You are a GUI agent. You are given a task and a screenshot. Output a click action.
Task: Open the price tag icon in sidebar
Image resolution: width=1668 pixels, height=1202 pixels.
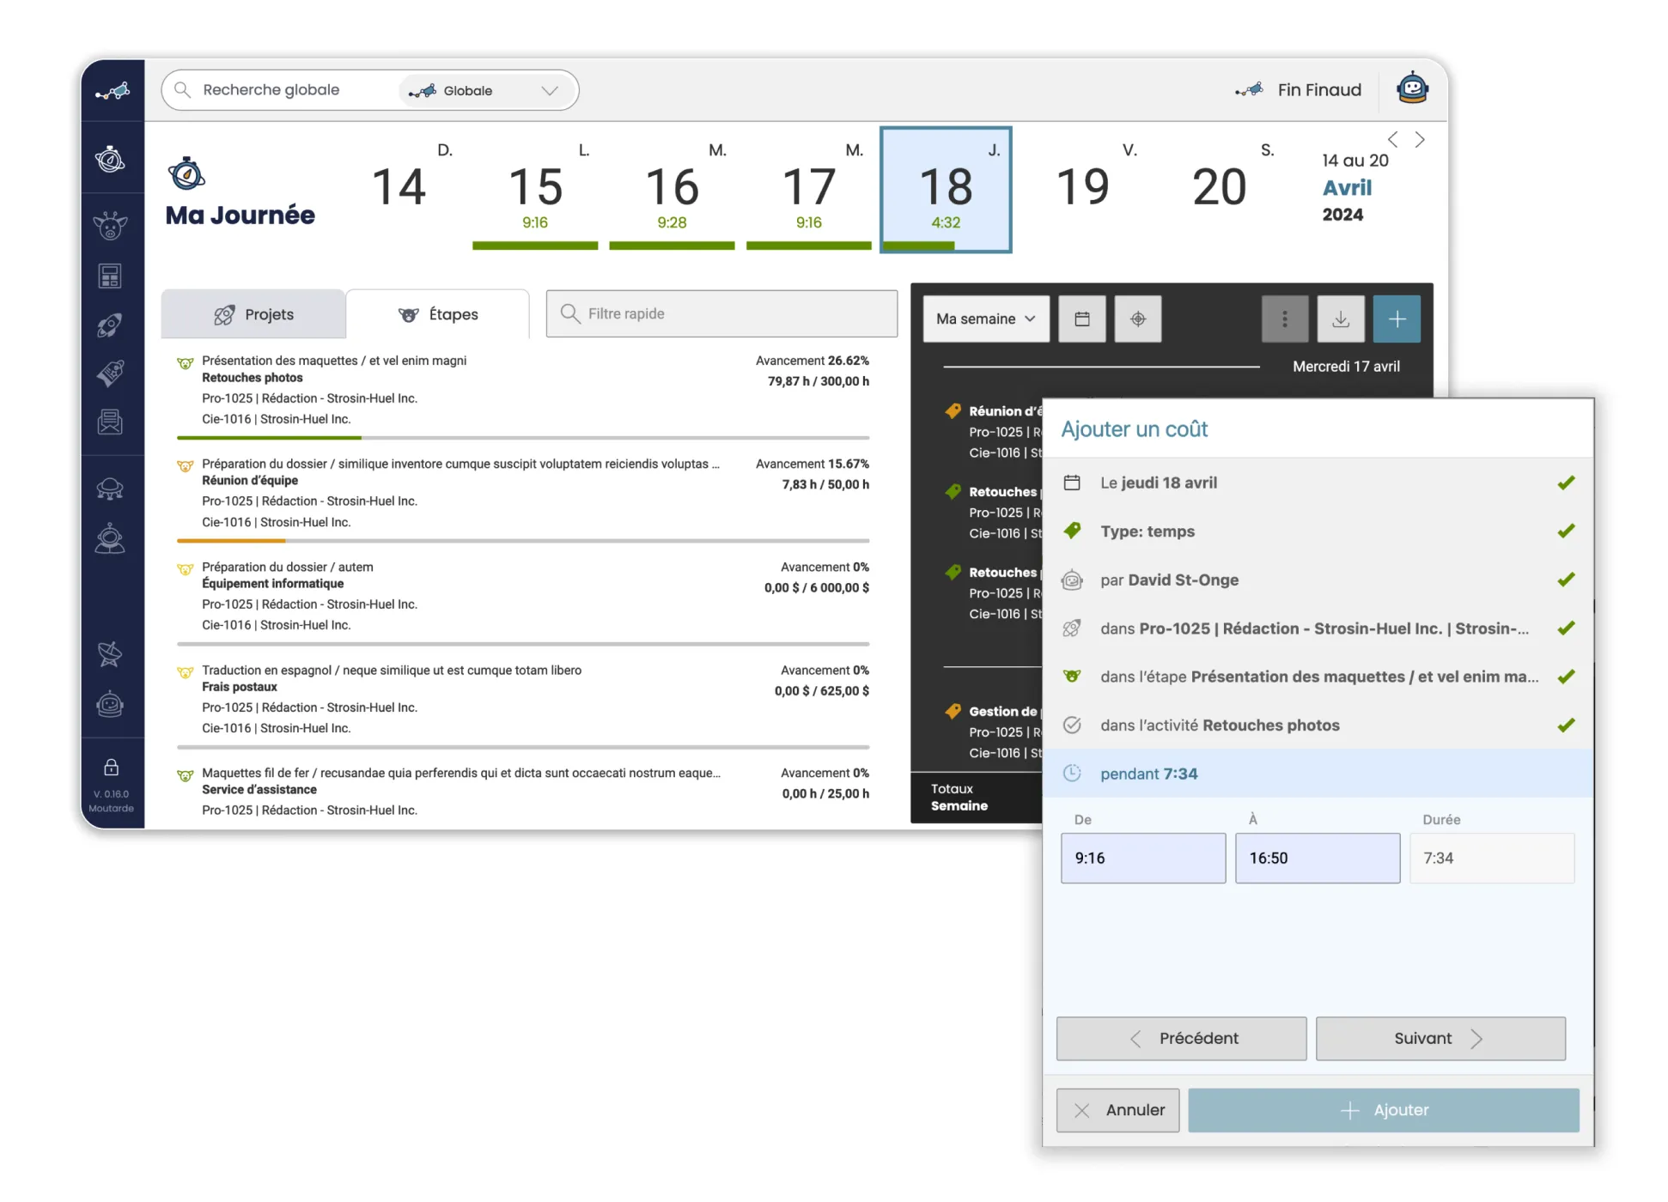point(111,373)
